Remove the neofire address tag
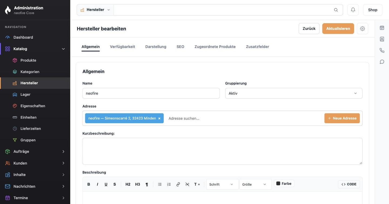 (159, 118)
